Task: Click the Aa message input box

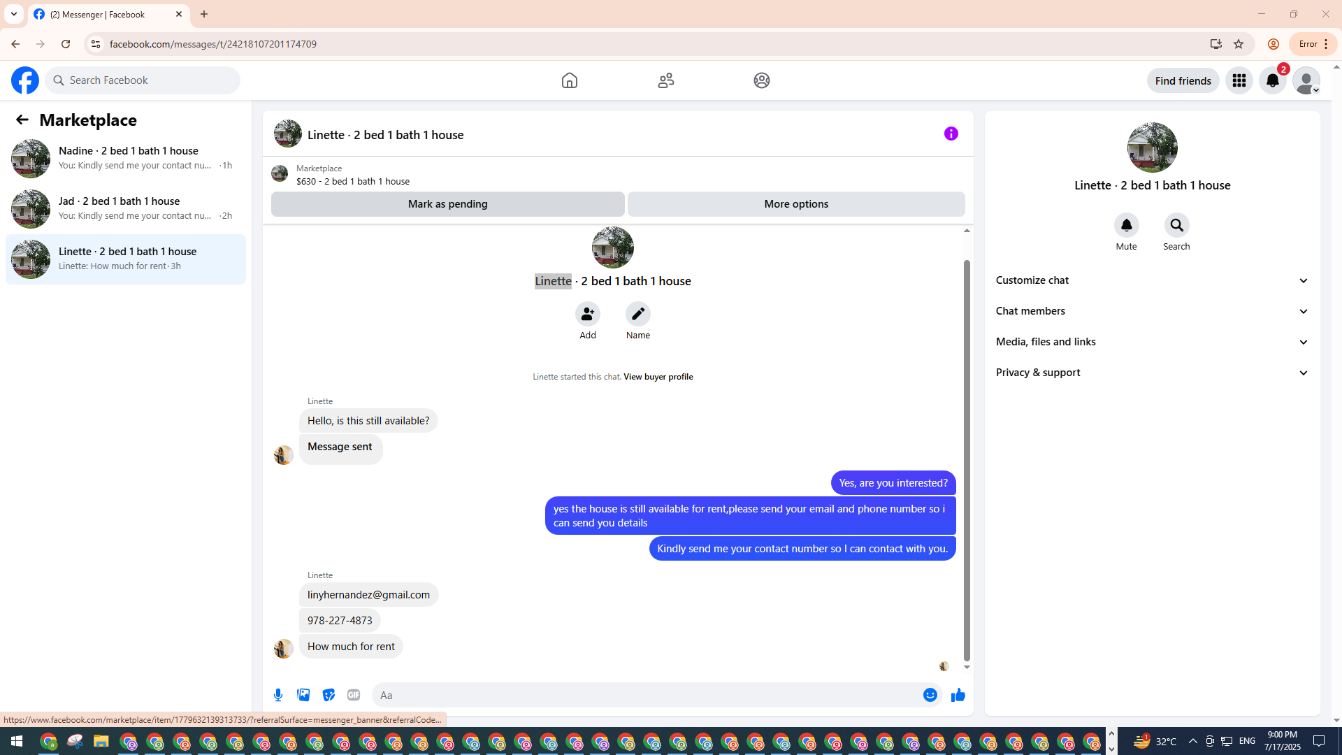Action: coord(647,695)
